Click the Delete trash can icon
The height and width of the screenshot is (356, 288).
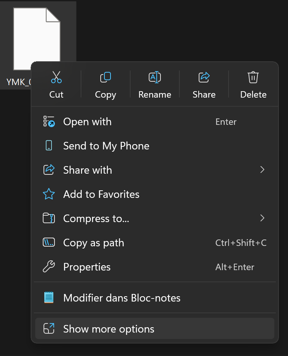pyautogui.click(x=253, y=77)
